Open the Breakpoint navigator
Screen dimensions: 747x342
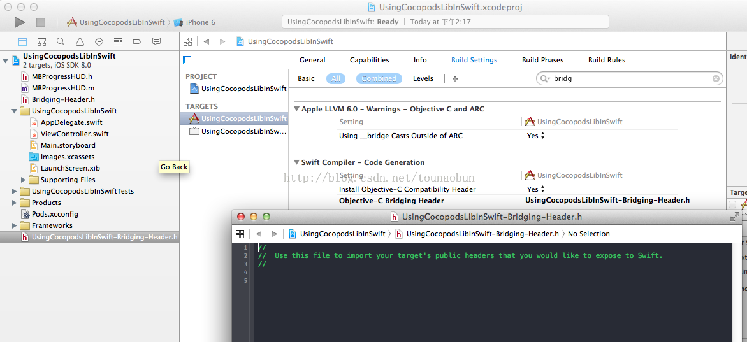(137, 41)
